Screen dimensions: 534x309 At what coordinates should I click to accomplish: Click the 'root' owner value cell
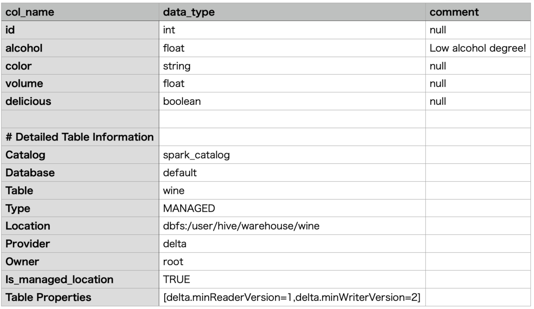pyautogui.click(x=292, y=261)
